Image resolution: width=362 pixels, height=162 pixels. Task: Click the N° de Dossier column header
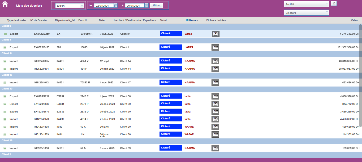point(39,20)
